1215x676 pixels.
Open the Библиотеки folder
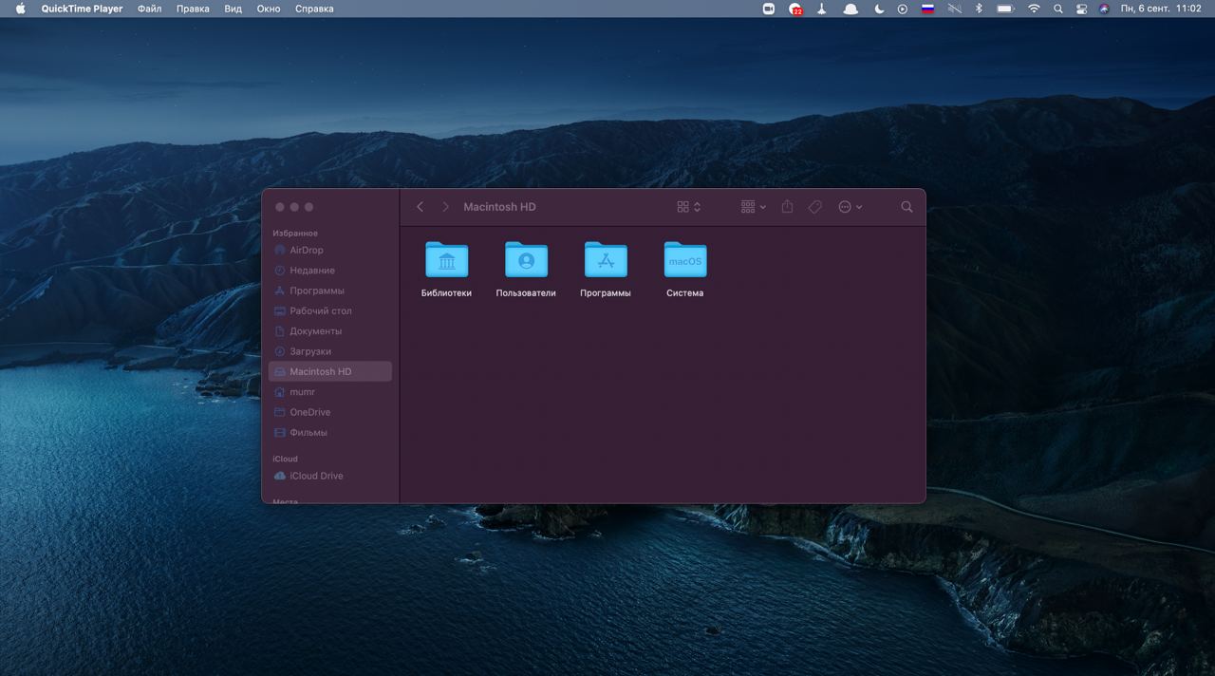point(446,260)
